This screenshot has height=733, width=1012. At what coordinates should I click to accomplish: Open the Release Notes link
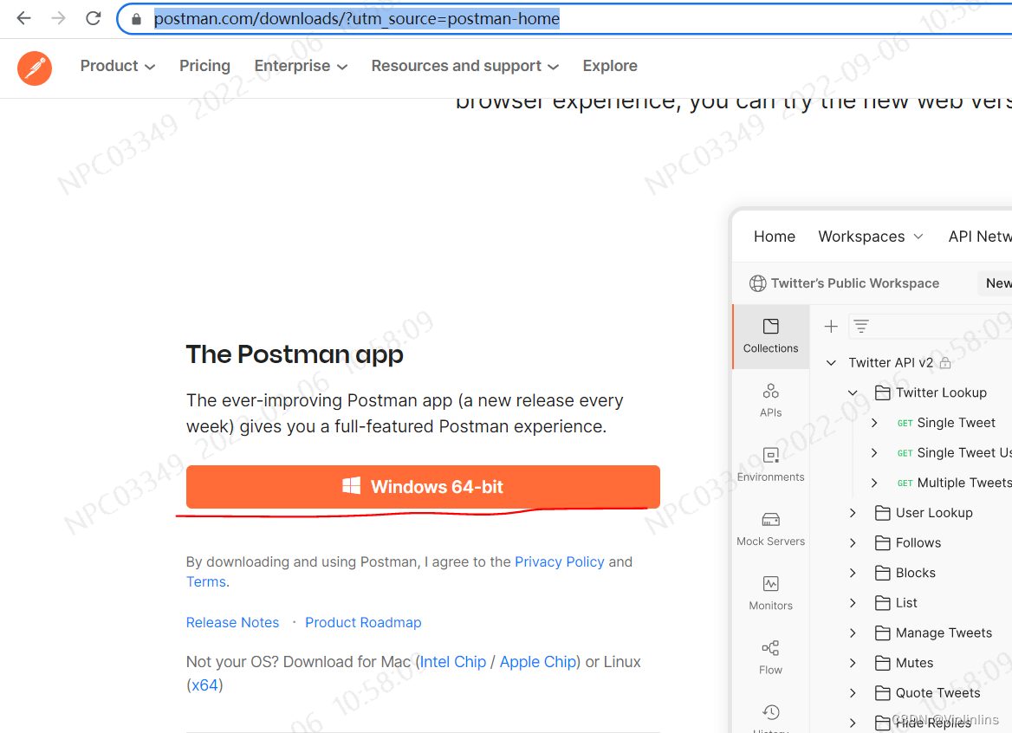pos(232,622)
